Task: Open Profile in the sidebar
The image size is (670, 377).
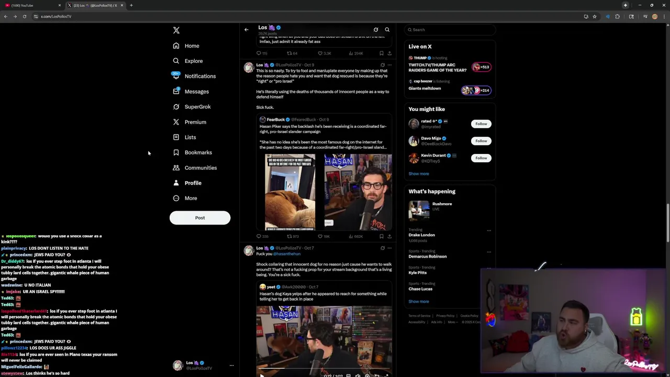Action: (187, 183)
